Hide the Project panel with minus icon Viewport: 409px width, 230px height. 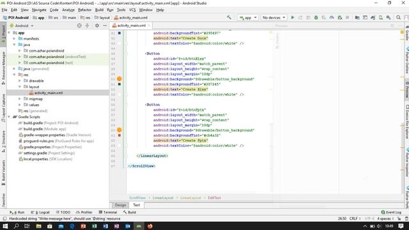(105, 26)
